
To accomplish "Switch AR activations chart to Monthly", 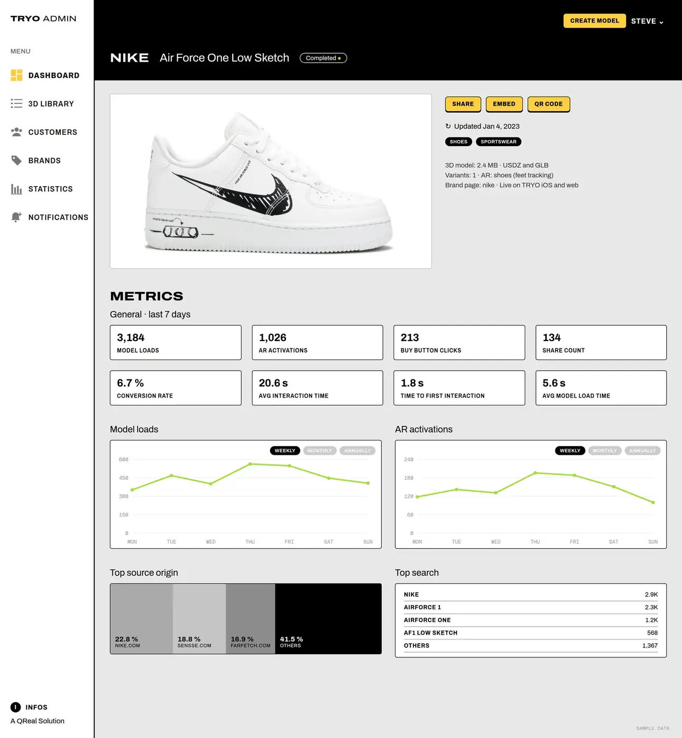I will coord(604,451).
